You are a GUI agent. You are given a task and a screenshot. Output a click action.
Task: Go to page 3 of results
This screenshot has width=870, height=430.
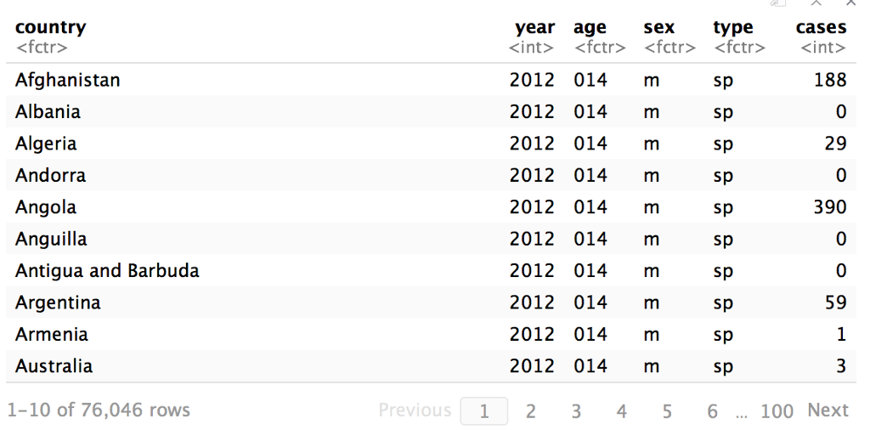tap(576, 411)
